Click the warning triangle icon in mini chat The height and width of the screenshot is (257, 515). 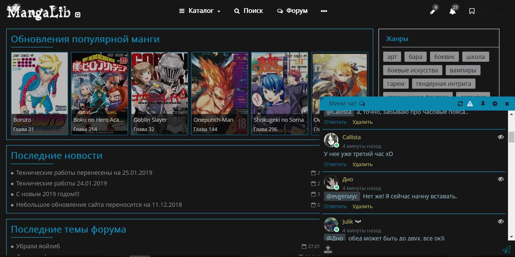click(x=470, y=104)
